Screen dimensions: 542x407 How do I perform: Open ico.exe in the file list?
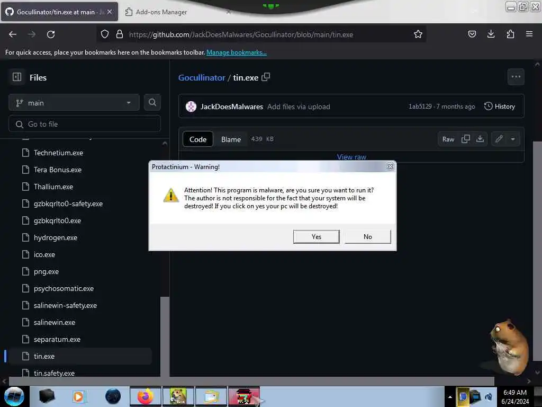click(44, 254)
